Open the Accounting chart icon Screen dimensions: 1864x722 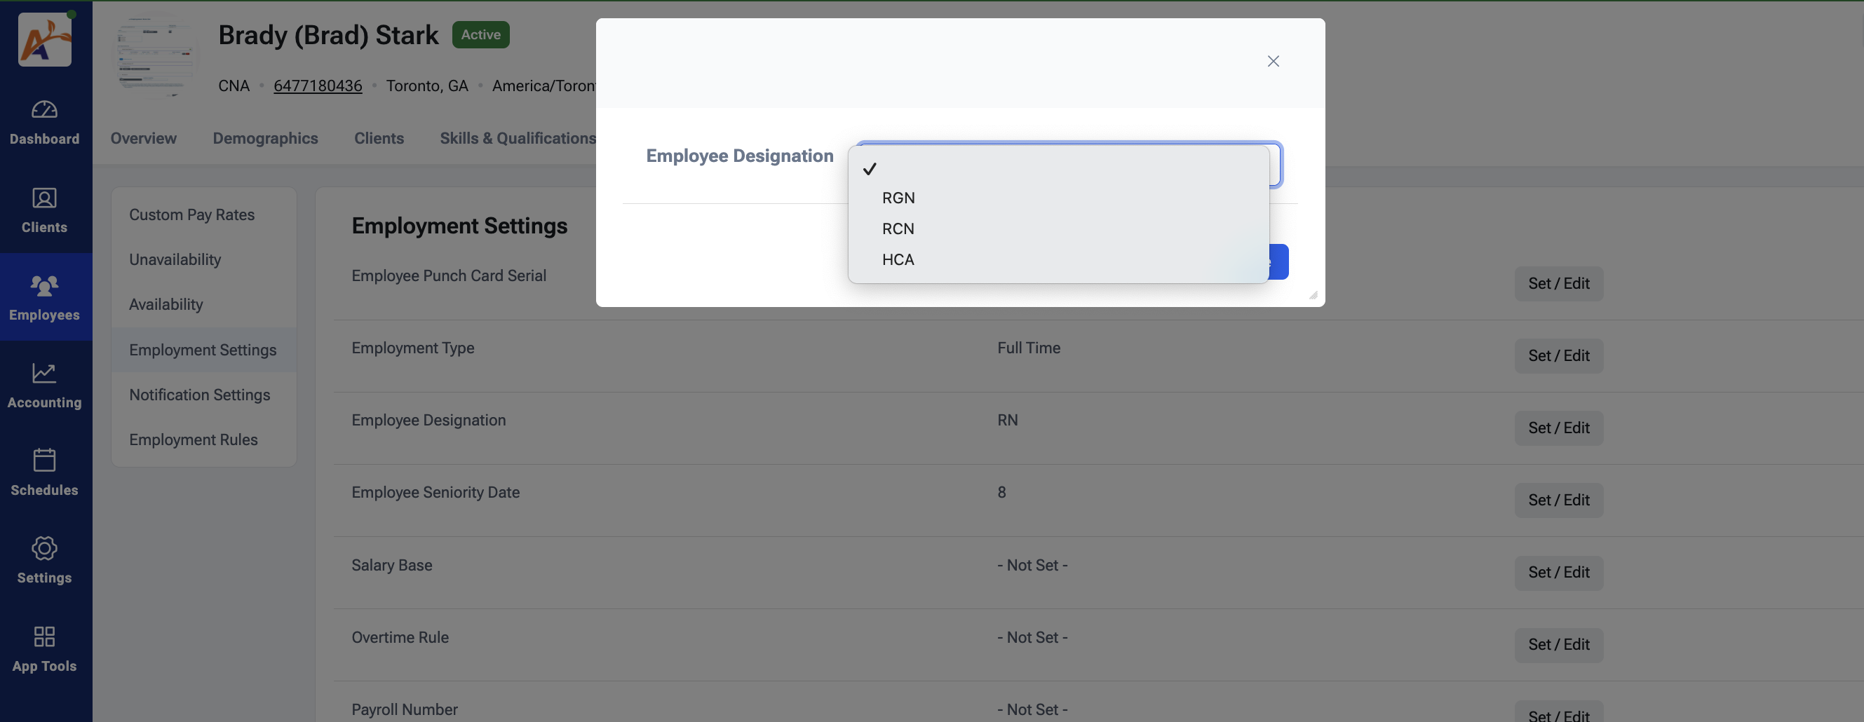pos(44,374)
